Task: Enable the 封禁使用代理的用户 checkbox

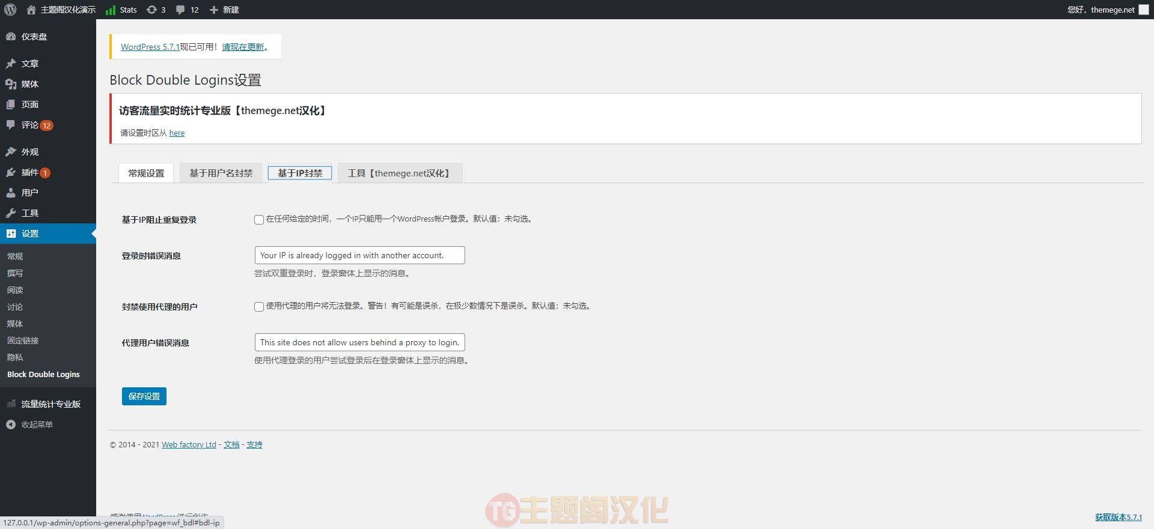Action: point(259,307)
